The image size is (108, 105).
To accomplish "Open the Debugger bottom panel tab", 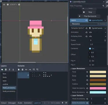I will tap(12, 103).
